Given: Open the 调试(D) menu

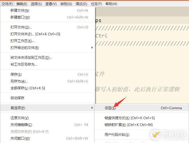Looking at the screenshot, I should click(x=81, y=4).
